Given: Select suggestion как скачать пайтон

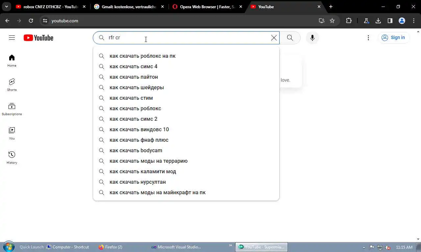Looking at the screenshot, I should (186, 77).
